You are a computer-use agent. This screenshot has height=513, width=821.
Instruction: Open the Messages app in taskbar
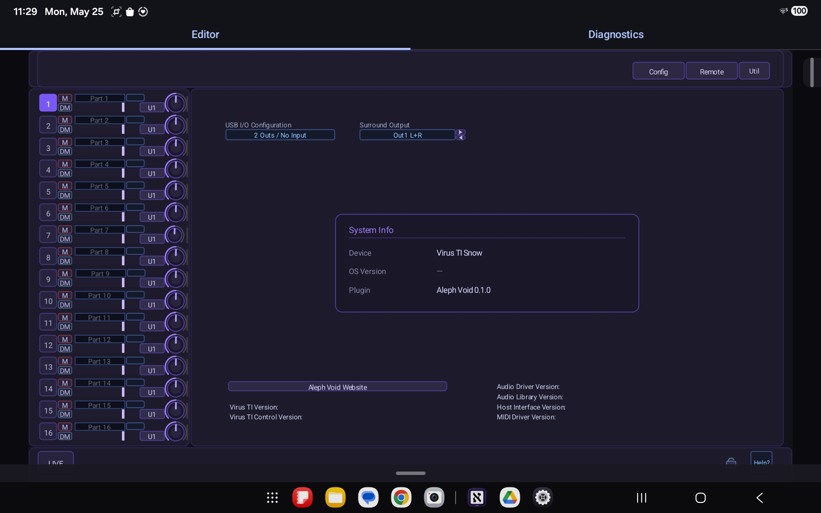point(368,498)
